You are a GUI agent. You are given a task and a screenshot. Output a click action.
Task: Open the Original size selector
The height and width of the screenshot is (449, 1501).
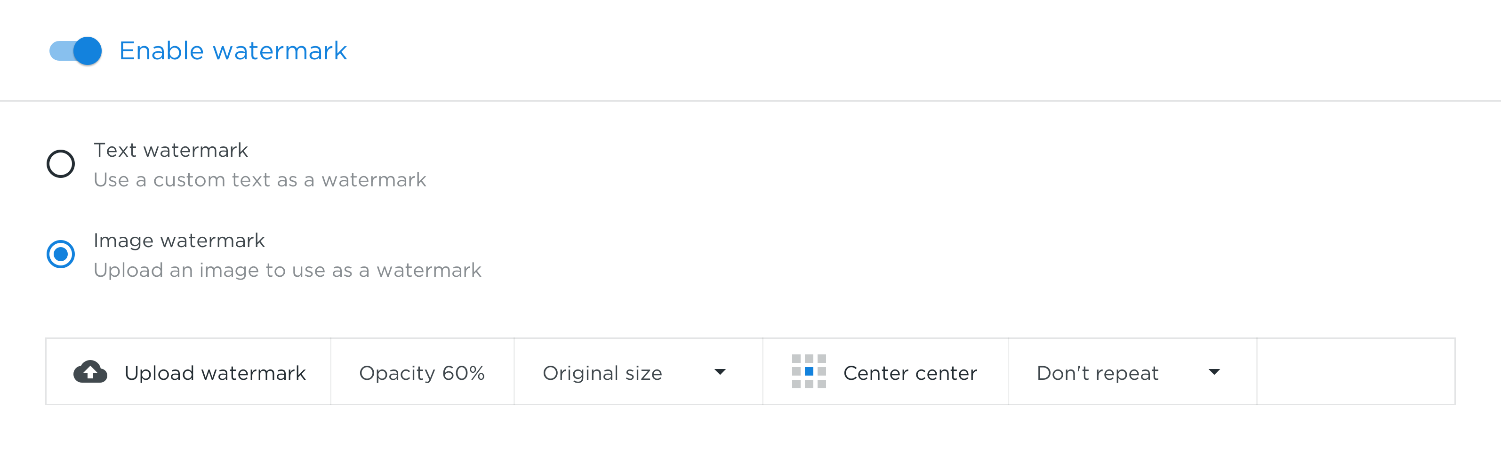638,371
